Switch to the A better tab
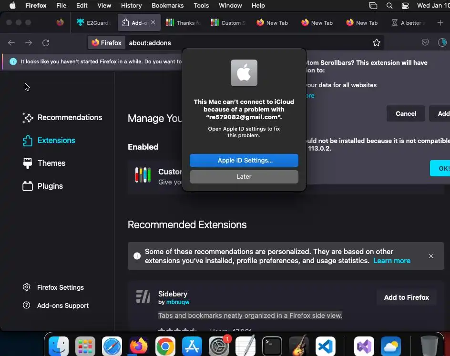This screenshot has width=450, height=356. (x=409, y=23)
